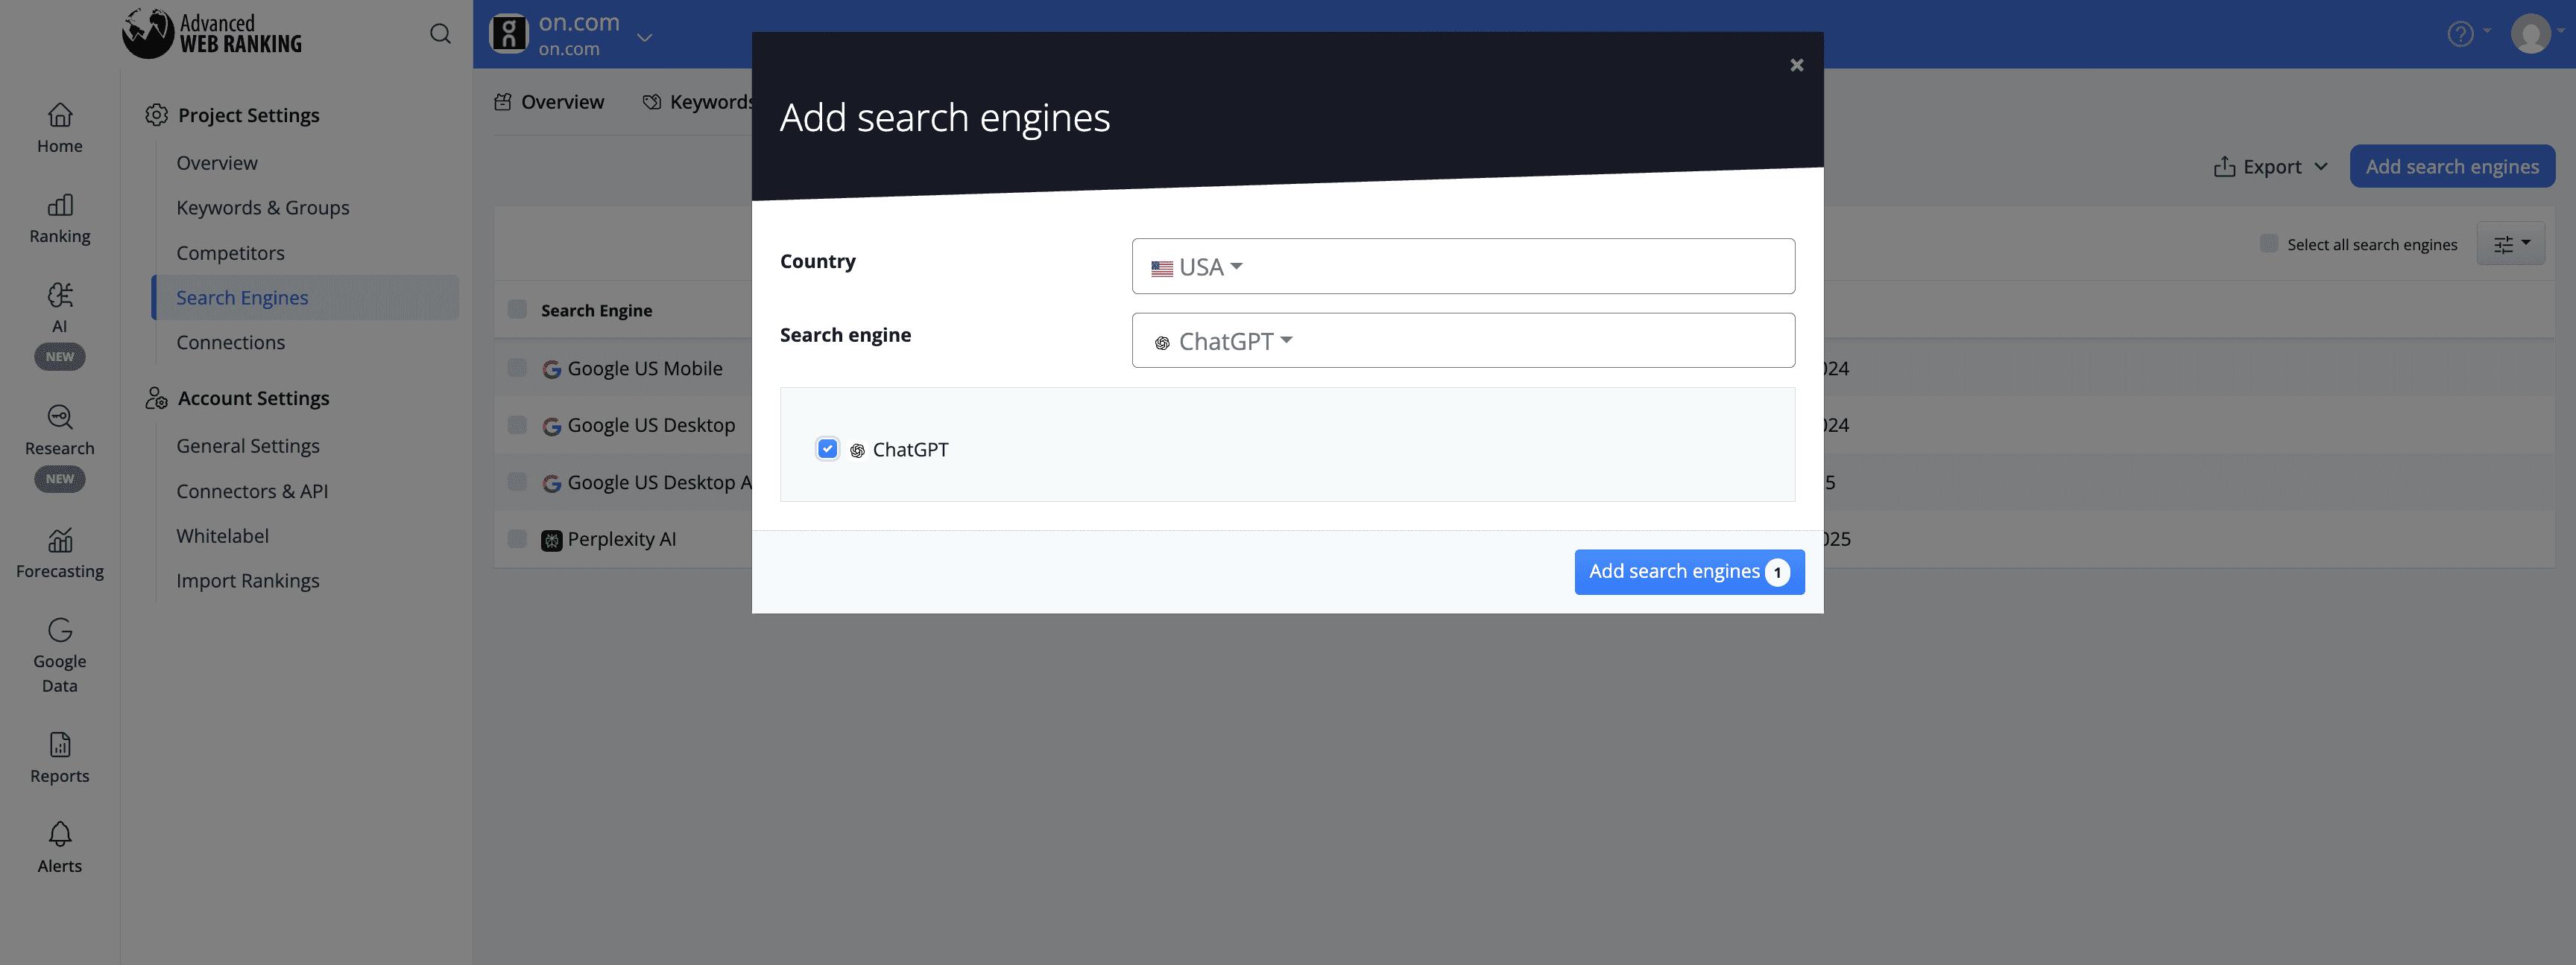Click the Google US Mobile row text

click(x=645, y=369)
